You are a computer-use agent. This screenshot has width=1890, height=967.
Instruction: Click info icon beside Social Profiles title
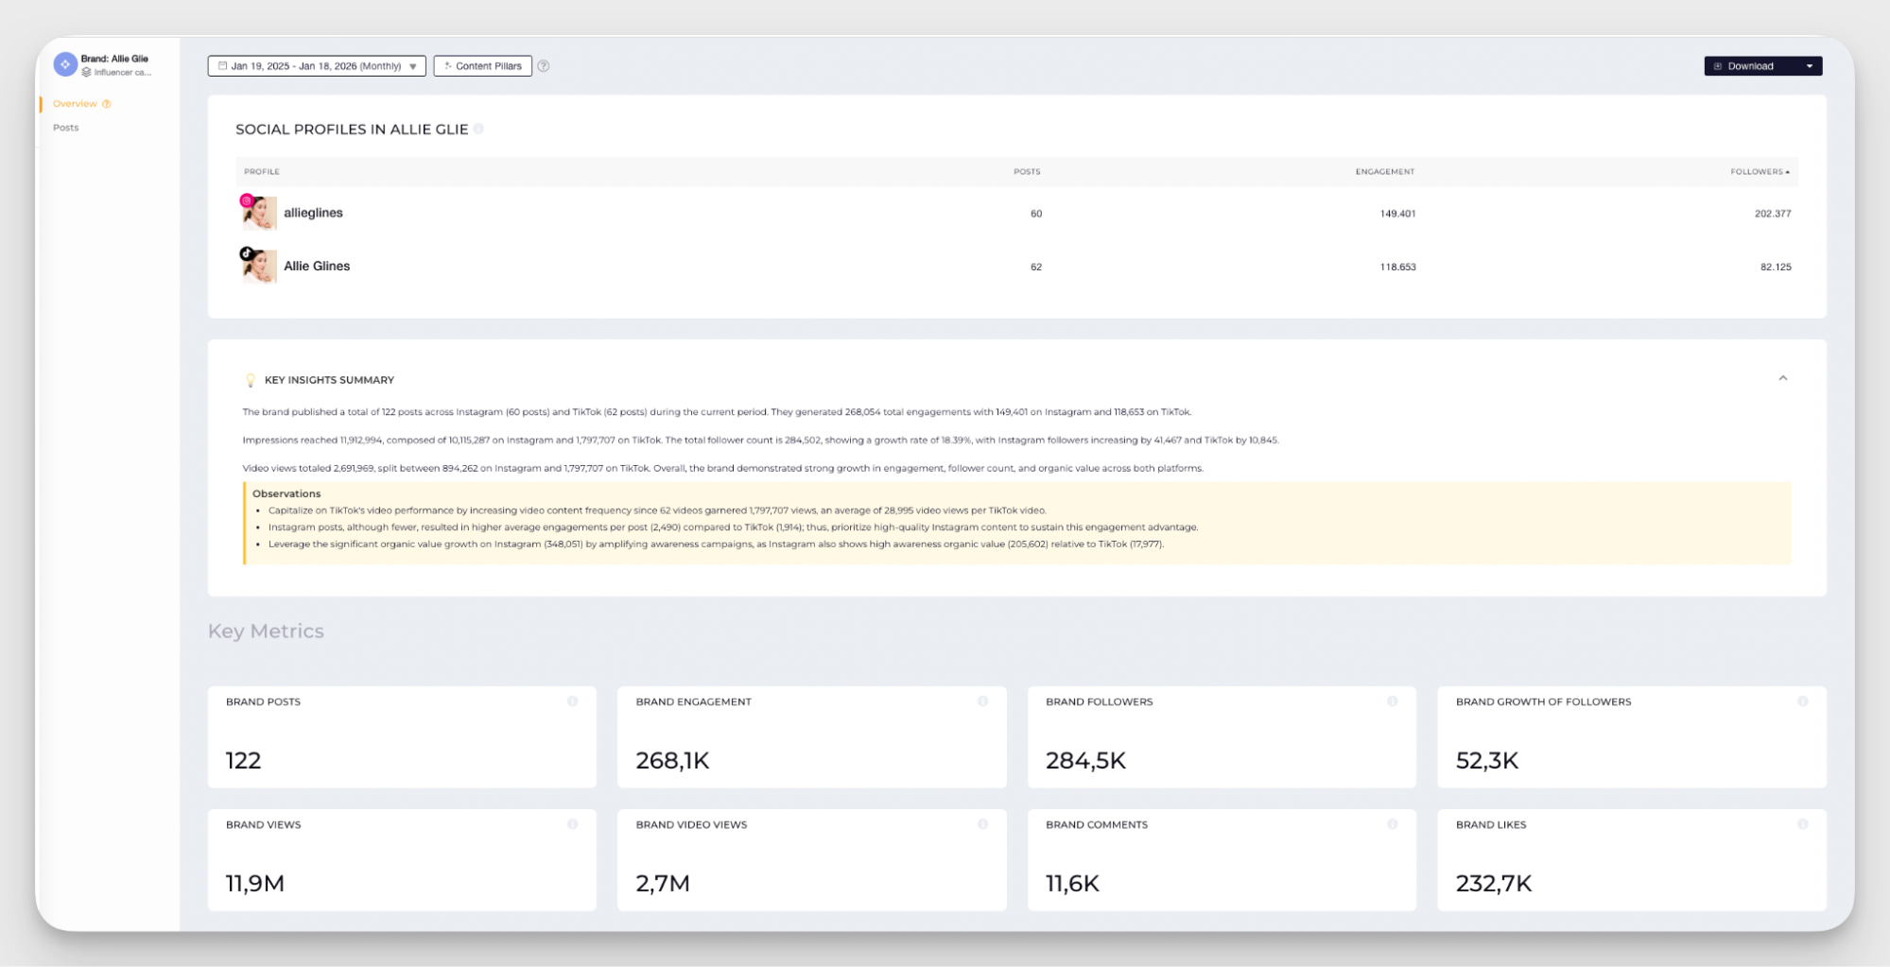(x=478, y=130)
